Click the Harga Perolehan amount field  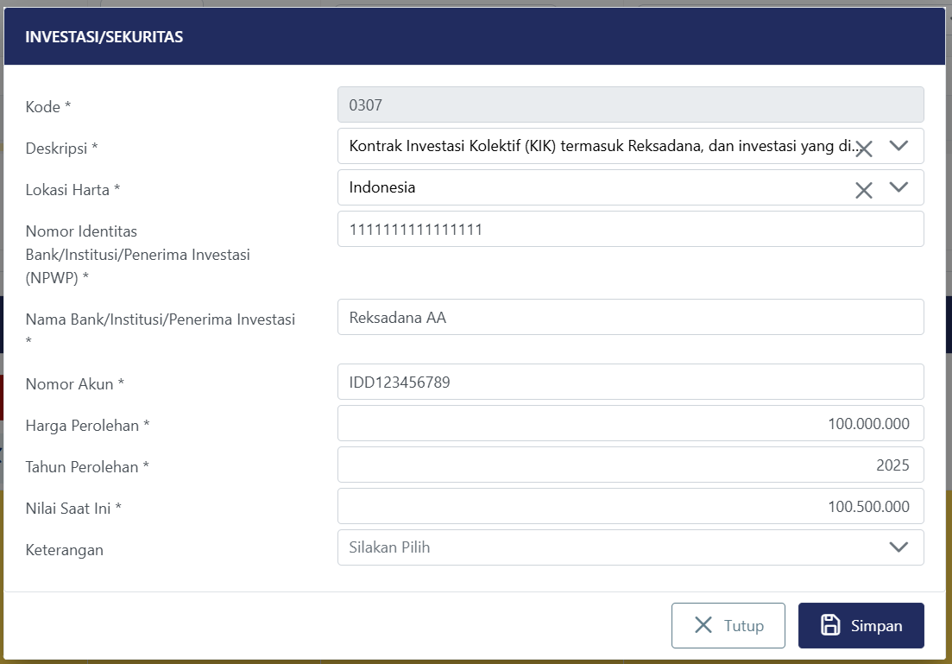click(630, 423)
